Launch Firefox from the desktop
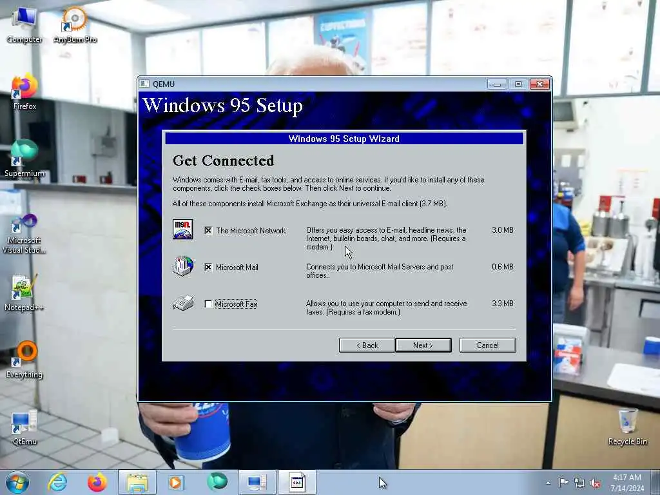 24,93
